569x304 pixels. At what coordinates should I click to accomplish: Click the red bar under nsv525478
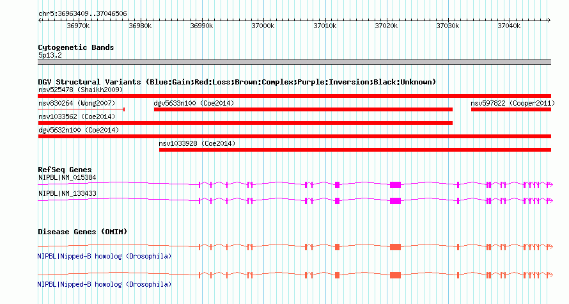point(294,96)
